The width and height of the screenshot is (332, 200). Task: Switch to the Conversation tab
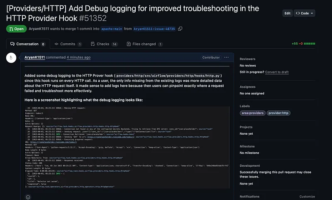coord(28,44)
